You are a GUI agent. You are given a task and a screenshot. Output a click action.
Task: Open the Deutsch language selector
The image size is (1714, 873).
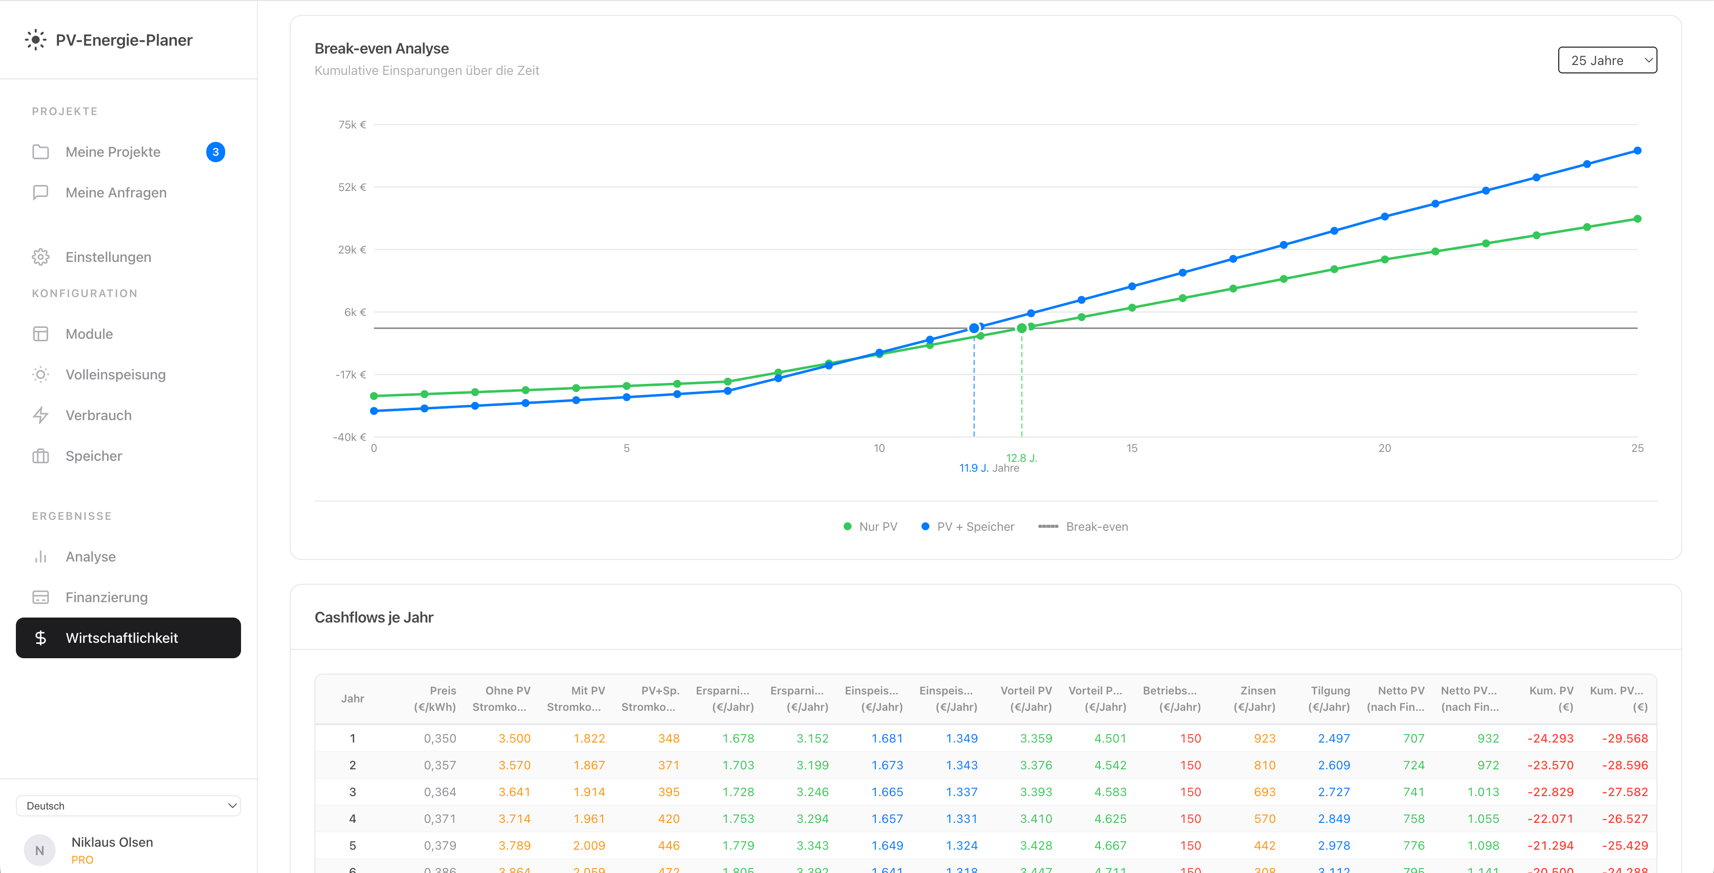click(128, 806)
